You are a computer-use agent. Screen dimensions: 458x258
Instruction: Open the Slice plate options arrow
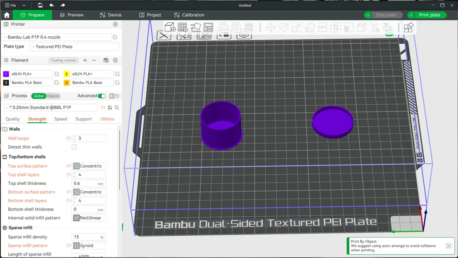coord(368,15)
